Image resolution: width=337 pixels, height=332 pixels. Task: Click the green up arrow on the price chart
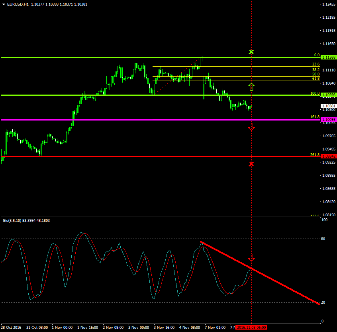(251, 87)
